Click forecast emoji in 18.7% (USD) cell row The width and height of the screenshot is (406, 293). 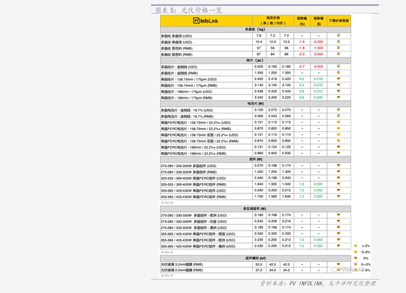pos(338,110)
